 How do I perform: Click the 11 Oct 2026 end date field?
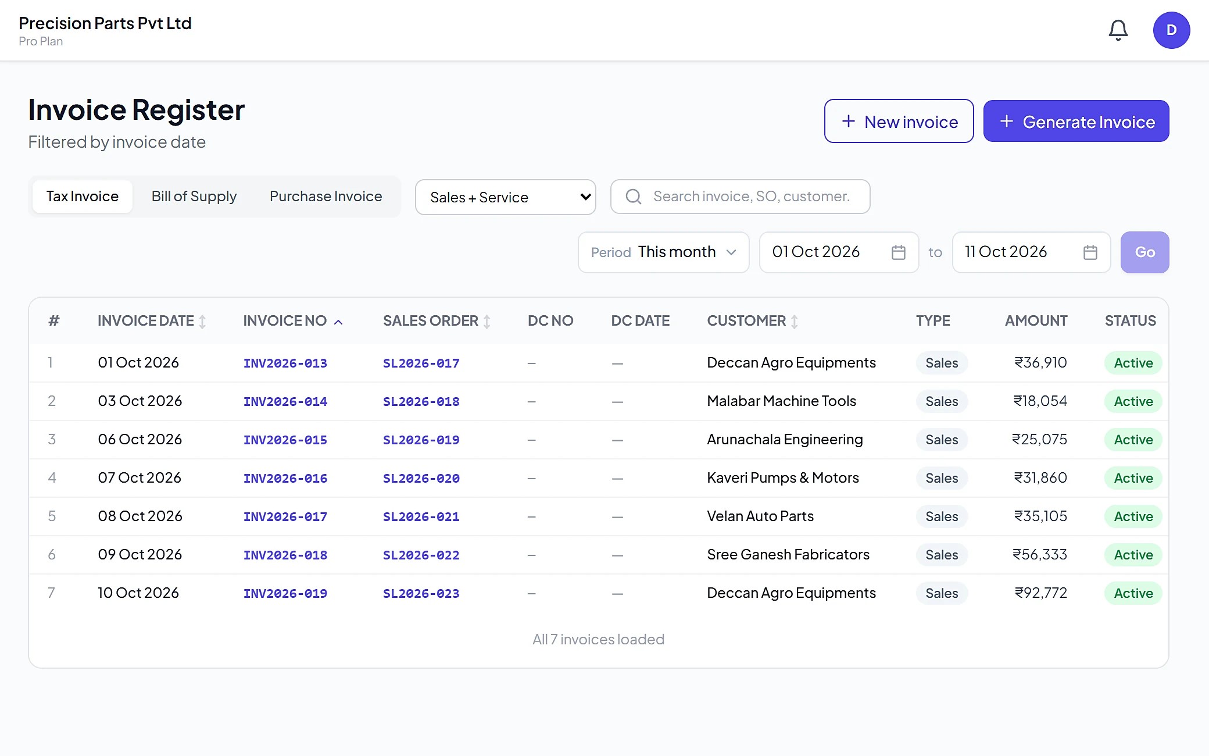(1032, 252)
